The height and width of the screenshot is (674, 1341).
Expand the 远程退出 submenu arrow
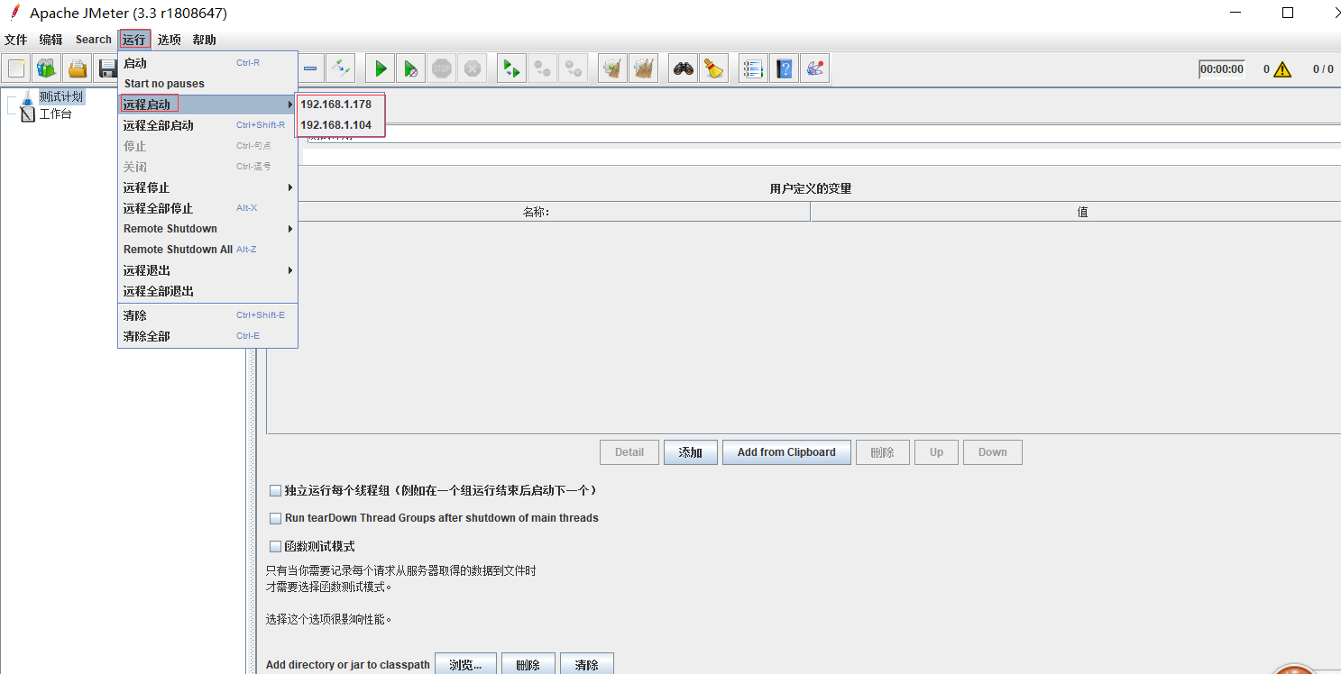click(290, 270)
